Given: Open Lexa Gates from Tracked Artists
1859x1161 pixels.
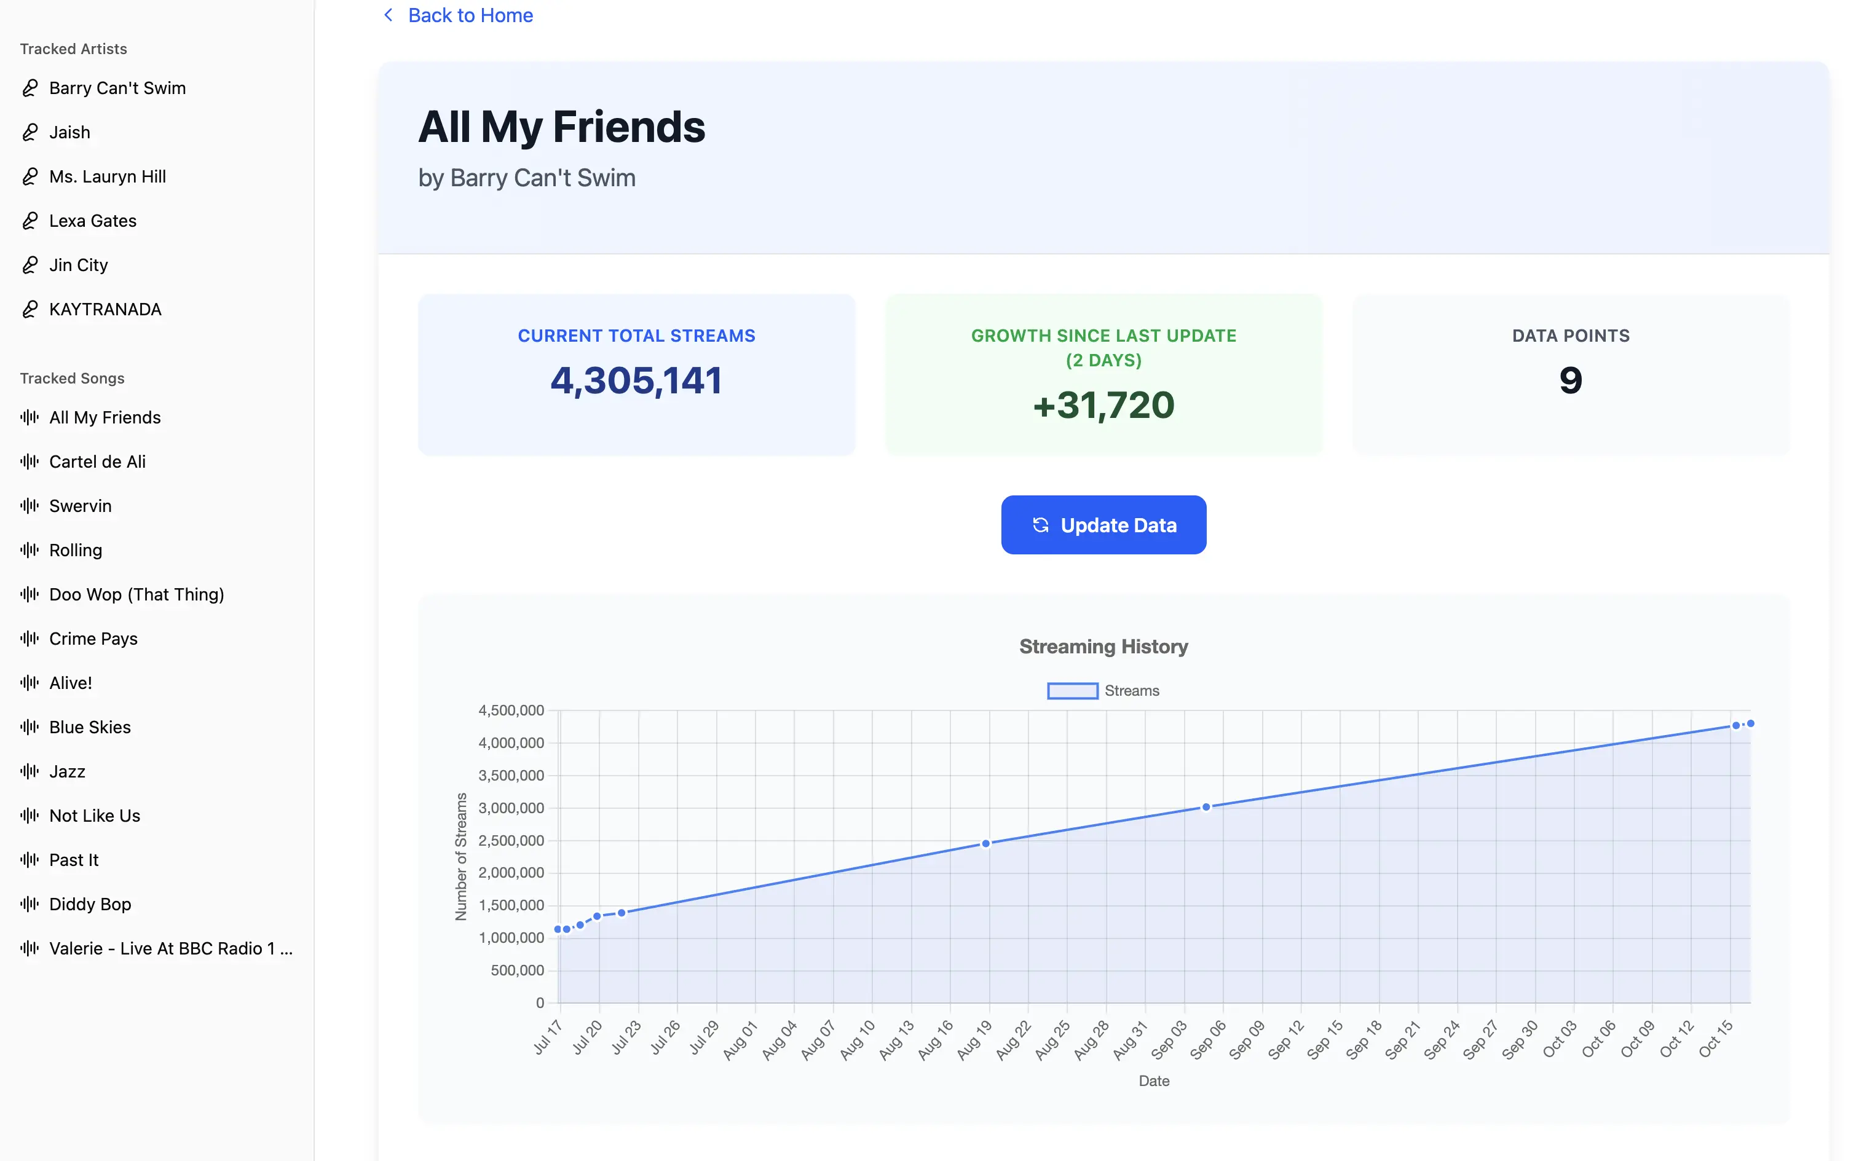Looking at the screenshot, I should [93, 221].
